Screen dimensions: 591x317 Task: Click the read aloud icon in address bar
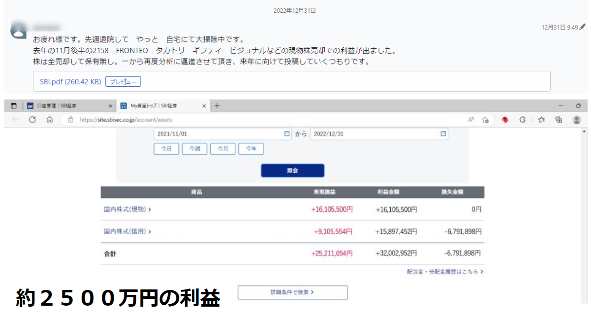point(471,120)
